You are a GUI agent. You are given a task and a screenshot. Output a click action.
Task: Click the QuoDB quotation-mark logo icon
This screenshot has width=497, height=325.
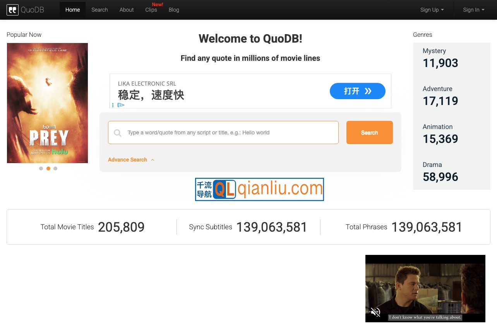point(13,10)
